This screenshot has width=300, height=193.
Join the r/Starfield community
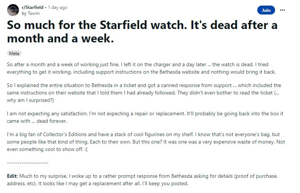pyautogui.click(x=266, y=10)
